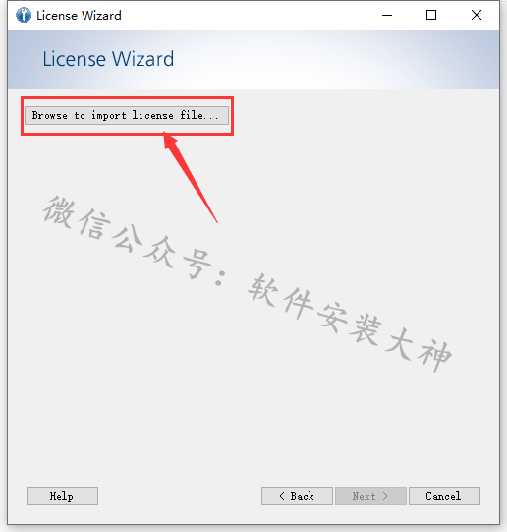Select the word 'license' on the Browse button

tap(152, 115)
